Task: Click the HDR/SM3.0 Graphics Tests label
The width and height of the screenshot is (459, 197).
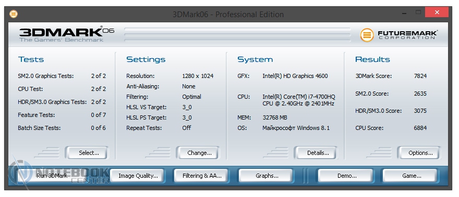Action: 52,102
